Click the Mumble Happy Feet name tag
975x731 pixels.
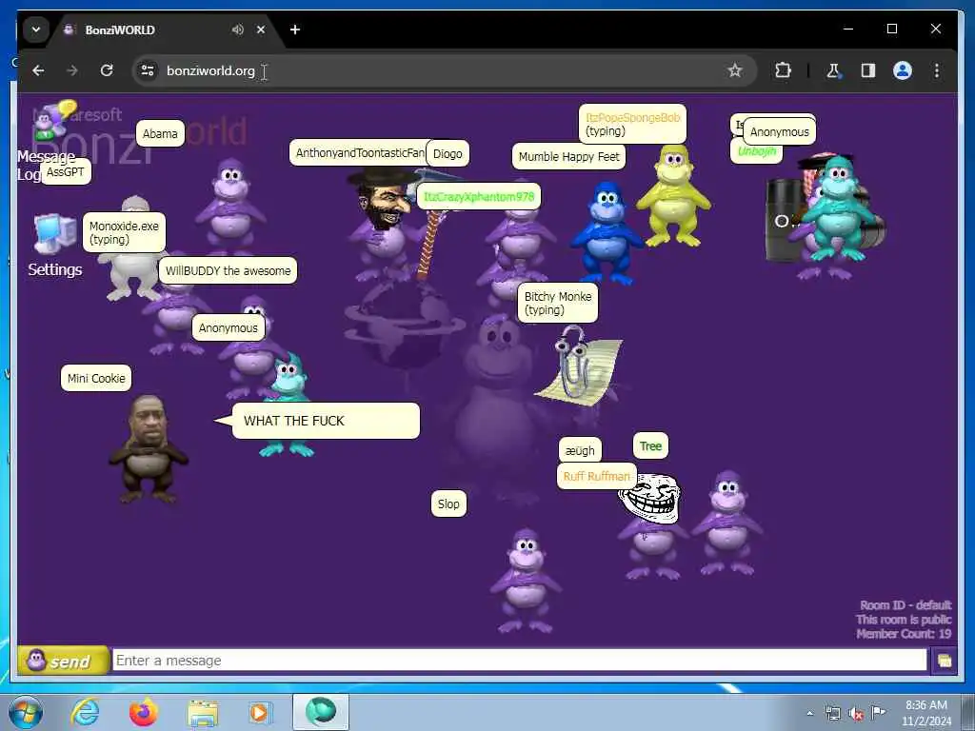[569, 157]
